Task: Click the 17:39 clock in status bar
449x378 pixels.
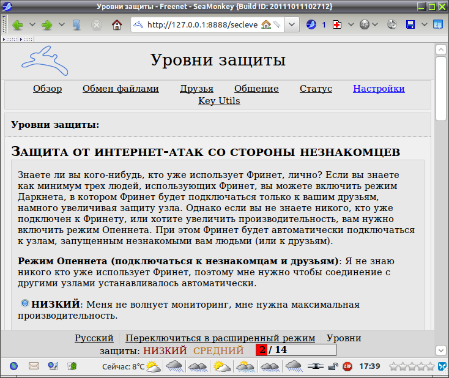Action: 369,366
